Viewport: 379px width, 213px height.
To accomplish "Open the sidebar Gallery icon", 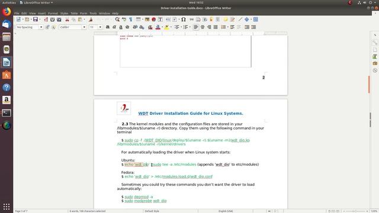I will (x=375, y=63).
